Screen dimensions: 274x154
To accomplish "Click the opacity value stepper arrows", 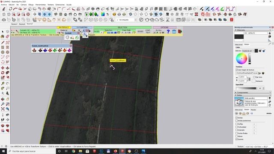I will 264,89.
